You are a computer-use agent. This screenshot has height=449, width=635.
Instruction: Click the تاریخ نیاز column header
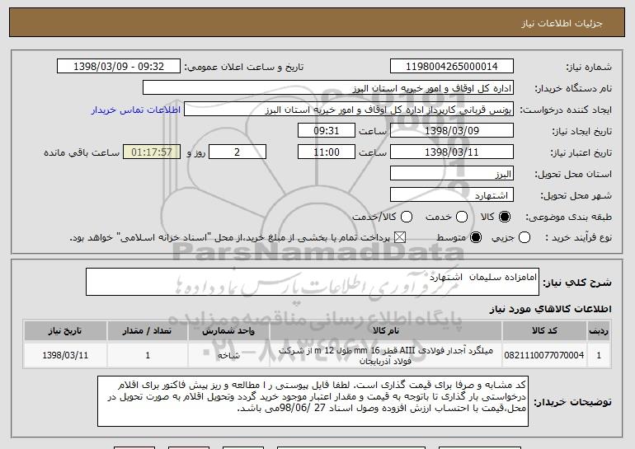[65, 331]
